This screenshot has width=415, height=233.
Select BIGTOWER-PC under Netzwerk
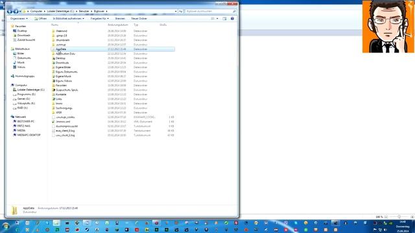tap(26, 122)
